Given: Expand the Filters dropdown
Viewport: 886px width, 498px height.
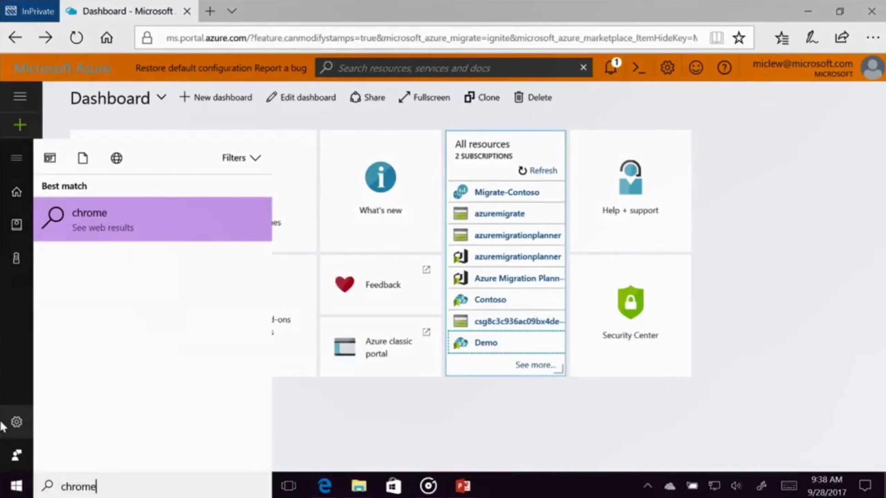Looking at the screenshot, I should pyautogui.click(x=241, y=158).
